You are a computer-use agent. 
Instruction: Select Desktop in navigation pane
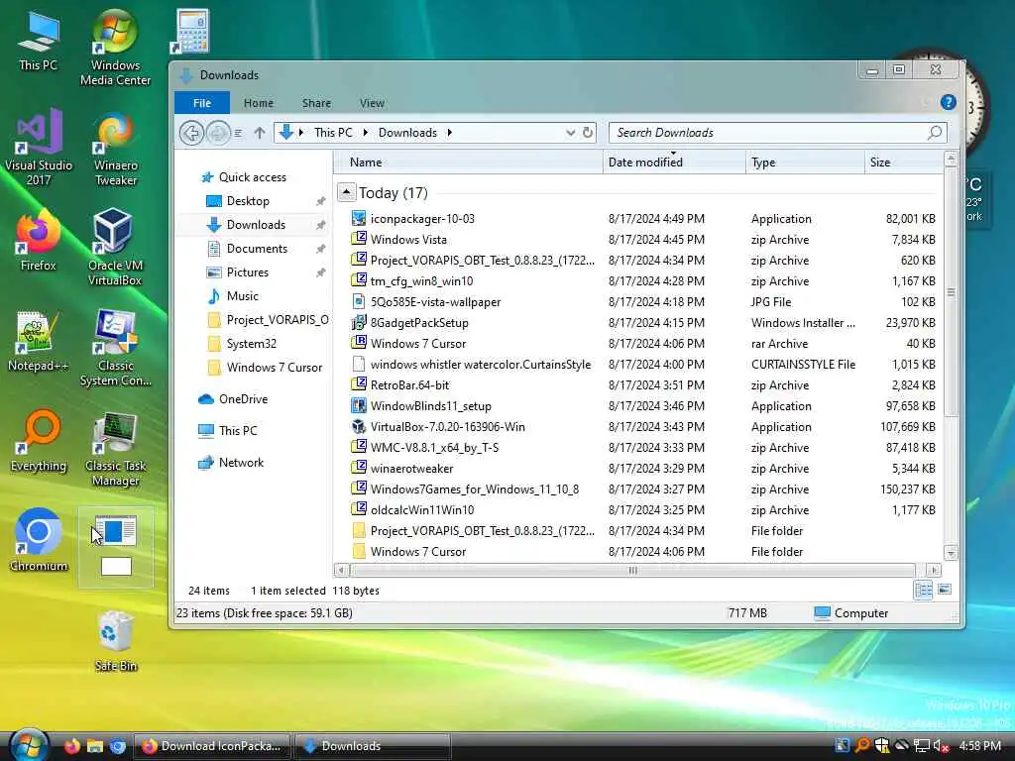238,201
